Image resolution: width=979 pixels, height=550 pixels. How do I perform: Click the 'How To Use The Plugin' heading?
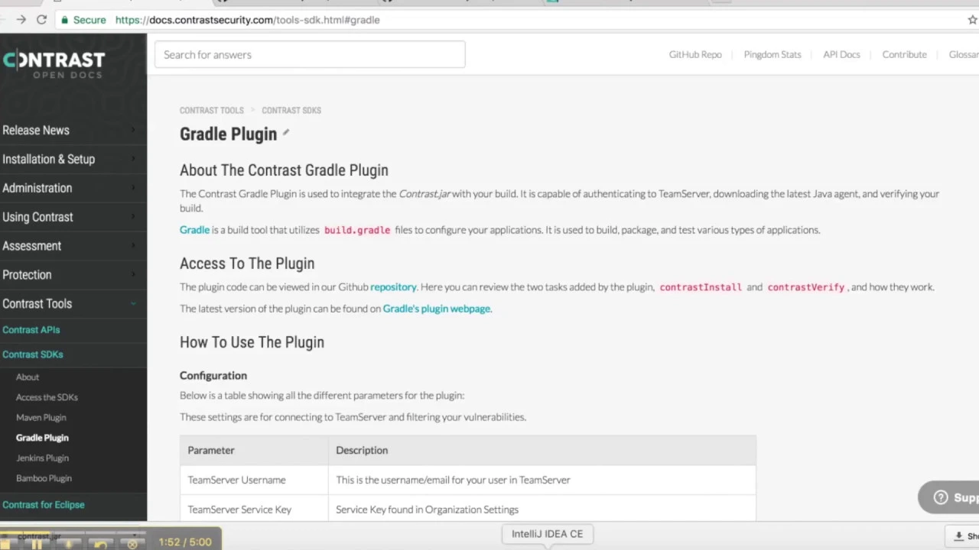(252, 342)
